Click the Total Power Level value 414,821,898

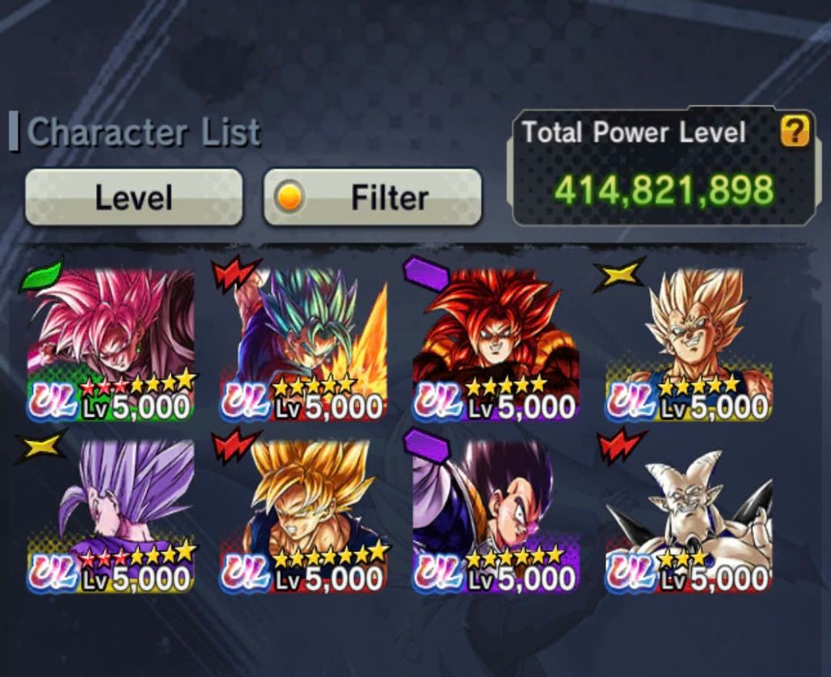664,190
